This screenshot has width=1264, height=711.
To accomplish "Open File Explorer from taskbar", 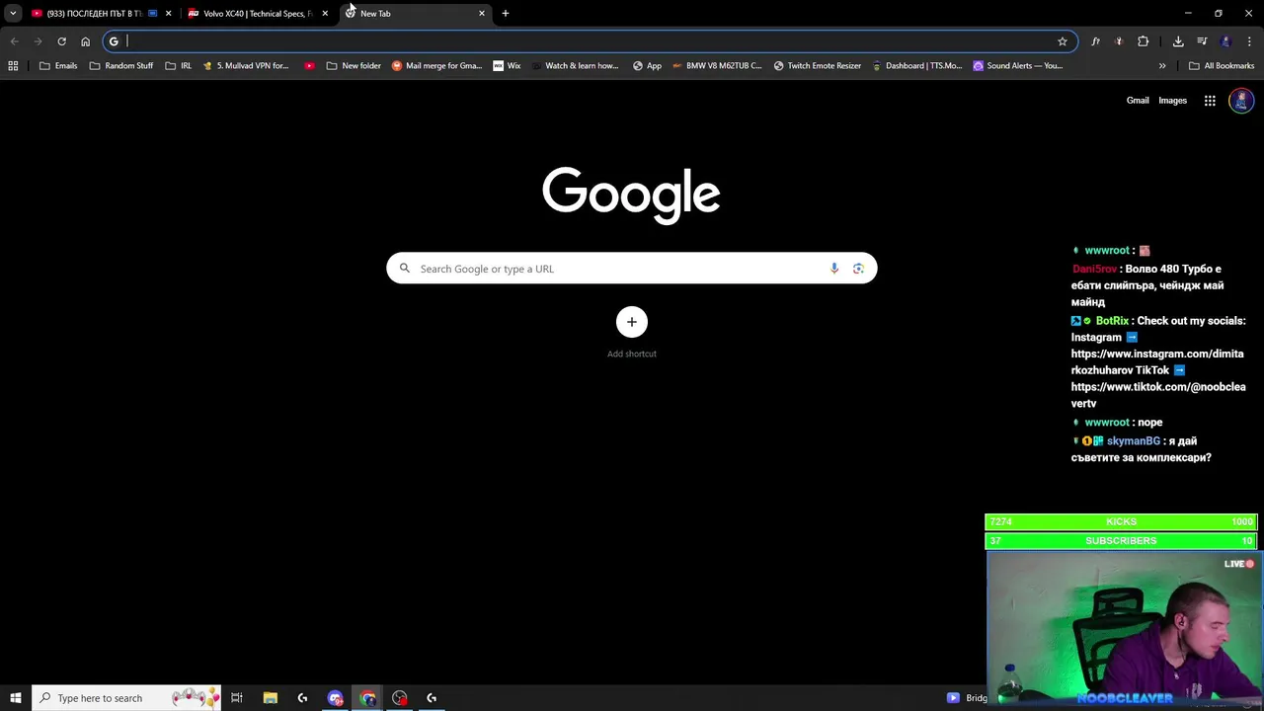I will [x=270, y=698].
